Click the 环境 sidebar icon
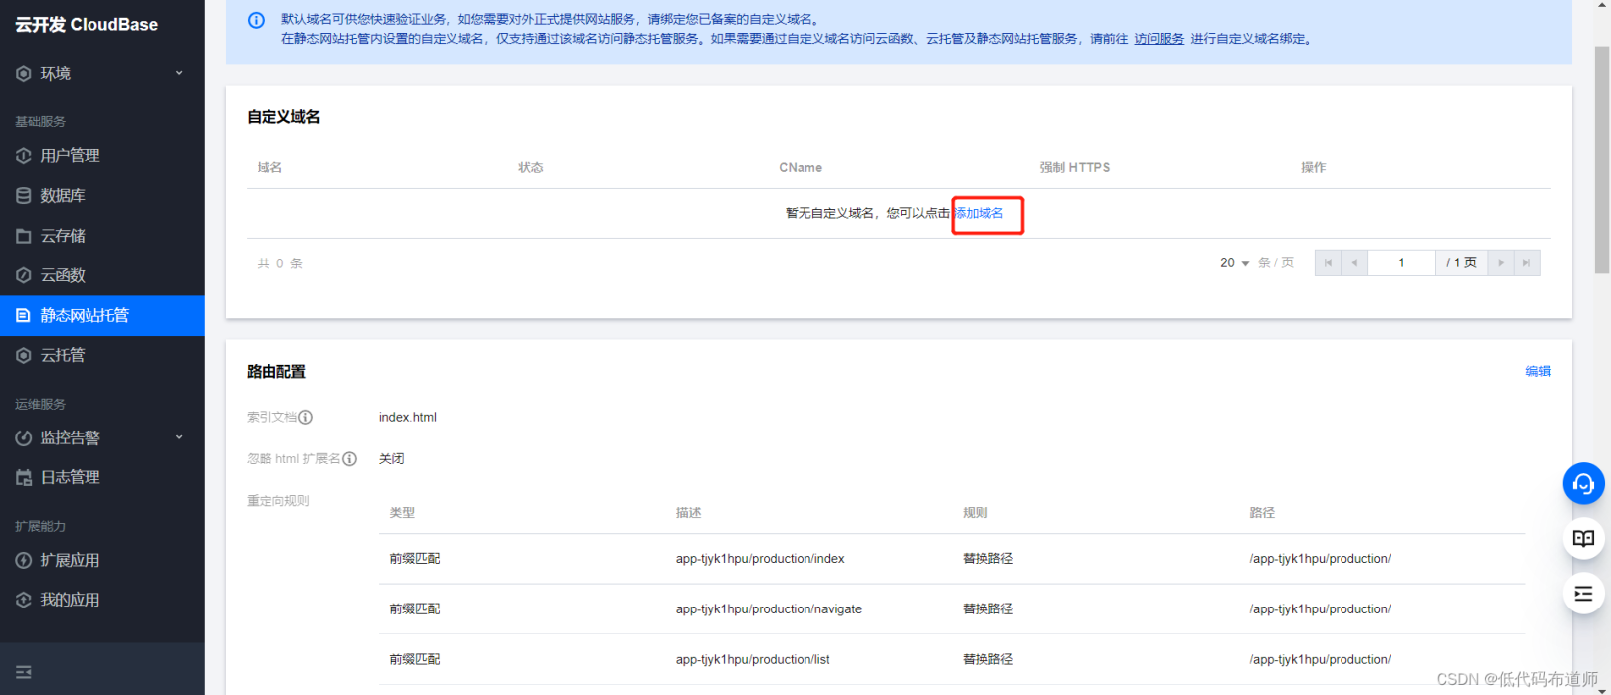Screen dimensions: 1611x695 click(x=24, y=73)
